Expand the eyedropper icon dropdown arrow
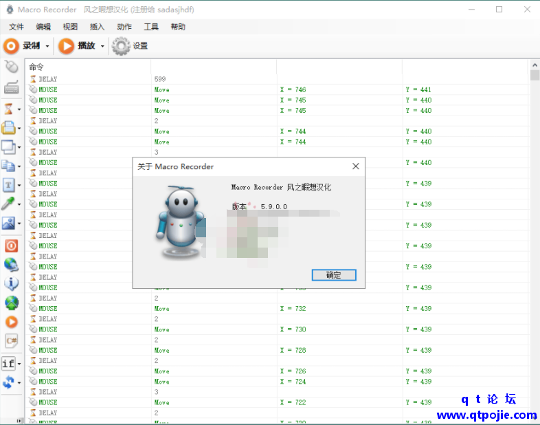The height and width of the screenshot is (425, 540). click(x=19, y=204)
